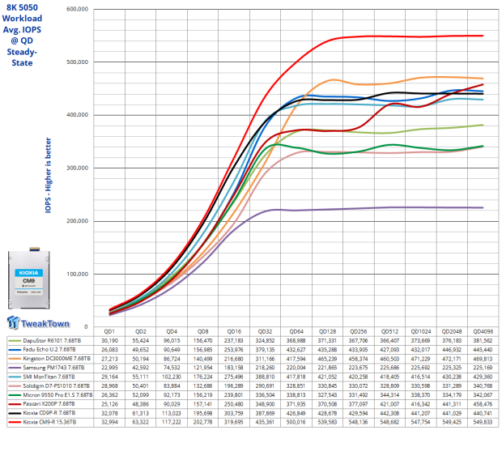Viewport: 502px width, 460px height.
Task: Click the "400,000" y-axis tick label
Action: (77, 115)
